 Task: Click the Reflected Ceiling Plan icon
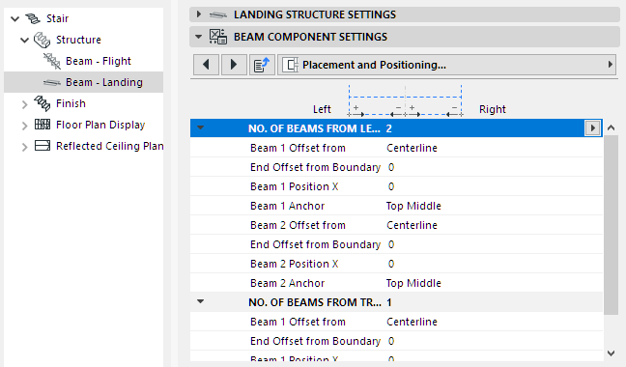pos(43,146)
